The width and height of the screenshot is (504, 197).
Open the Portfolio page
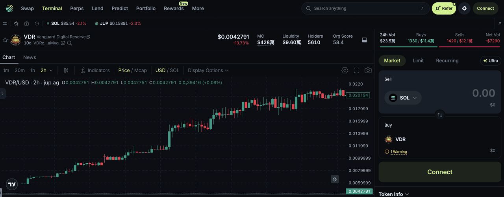click(146, 8)
